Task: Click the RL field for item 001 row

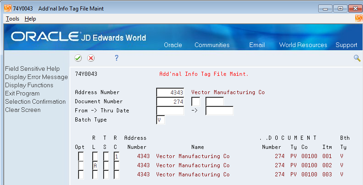Action: pyautogui.click(x=95, y=156)
